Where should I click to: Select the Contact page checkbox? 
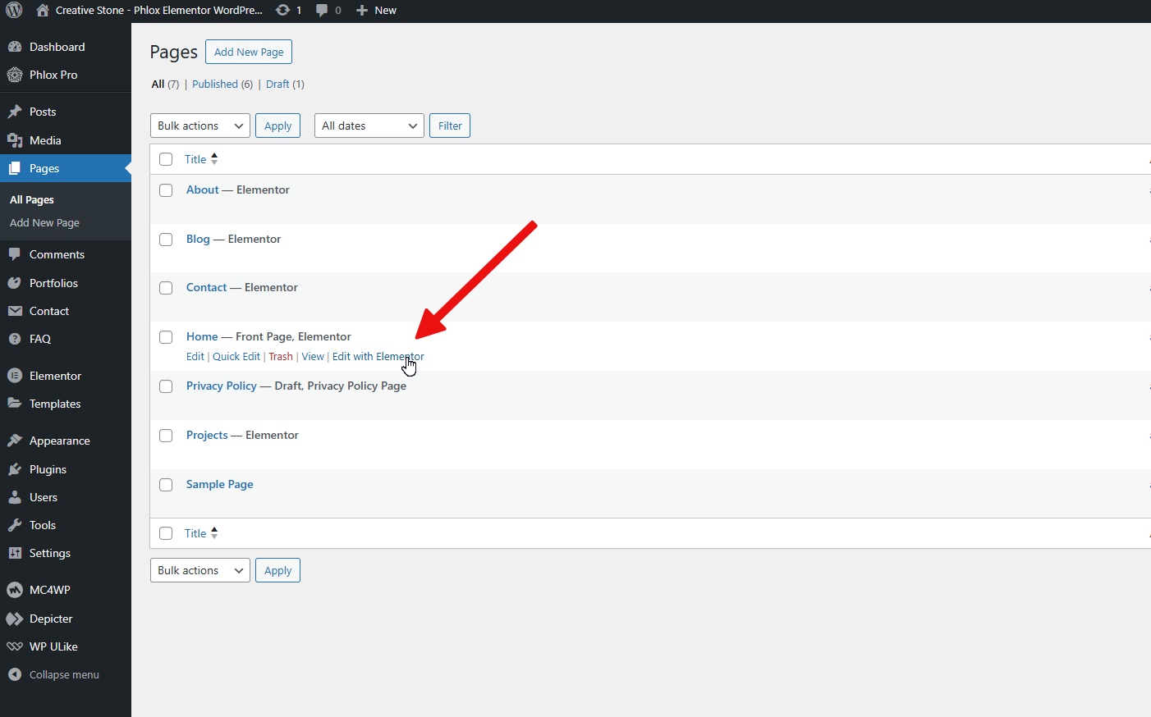pyautogui.click(x=166, y=288)
